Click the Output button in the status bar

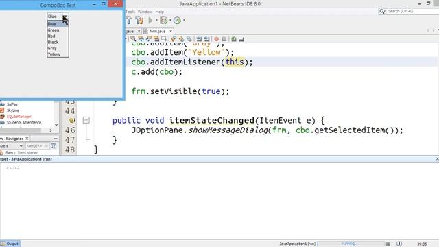click(10, 244)
